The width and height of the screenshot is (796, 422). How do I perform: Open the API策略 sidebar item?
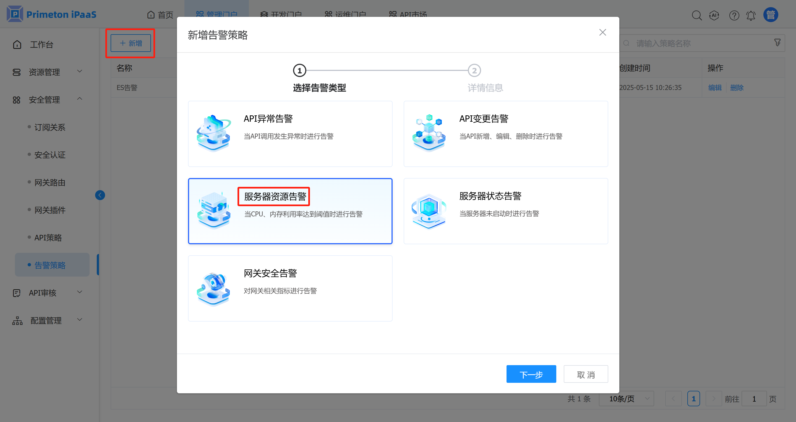(48, 238)
